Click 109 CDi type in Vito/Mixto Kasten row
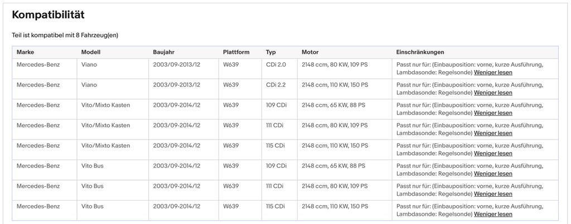Image resolution: width=571 pixels, height=224 pixels. (x=276, y=105)
